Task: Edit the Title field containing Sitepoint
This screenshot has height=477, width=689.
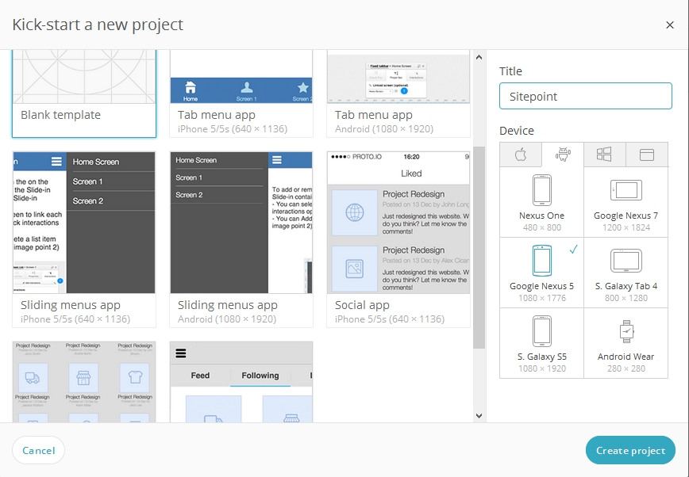Action: (x=585, y=97)
